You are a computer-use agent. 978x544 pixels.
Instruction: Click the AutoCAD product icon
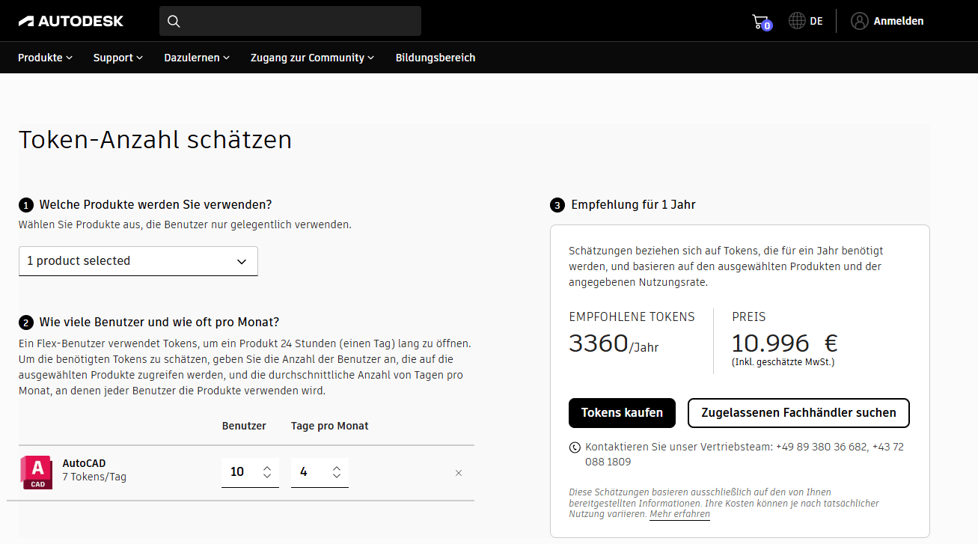[36, 472]
